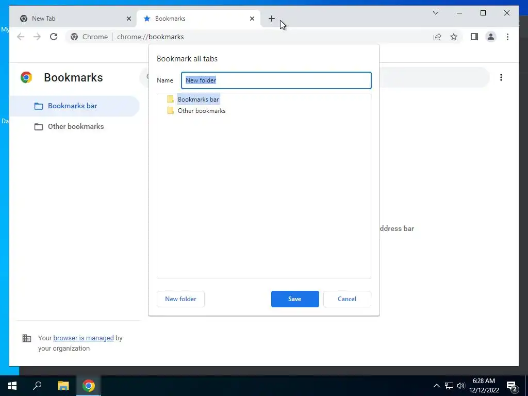Close the Bookmarks tab
The height and width of the screenshot is (396, 528).
pos(252,19)
